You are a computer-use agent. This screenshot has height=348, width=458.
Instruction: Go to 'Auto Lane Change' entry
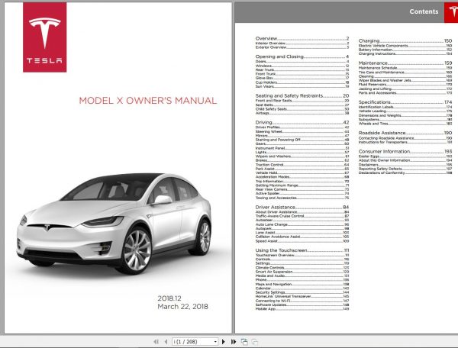[x=302, y=225]
